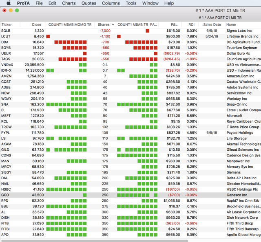
Task: Click UEUR loss value ($602.79)
Action: [x=172, y=53]
